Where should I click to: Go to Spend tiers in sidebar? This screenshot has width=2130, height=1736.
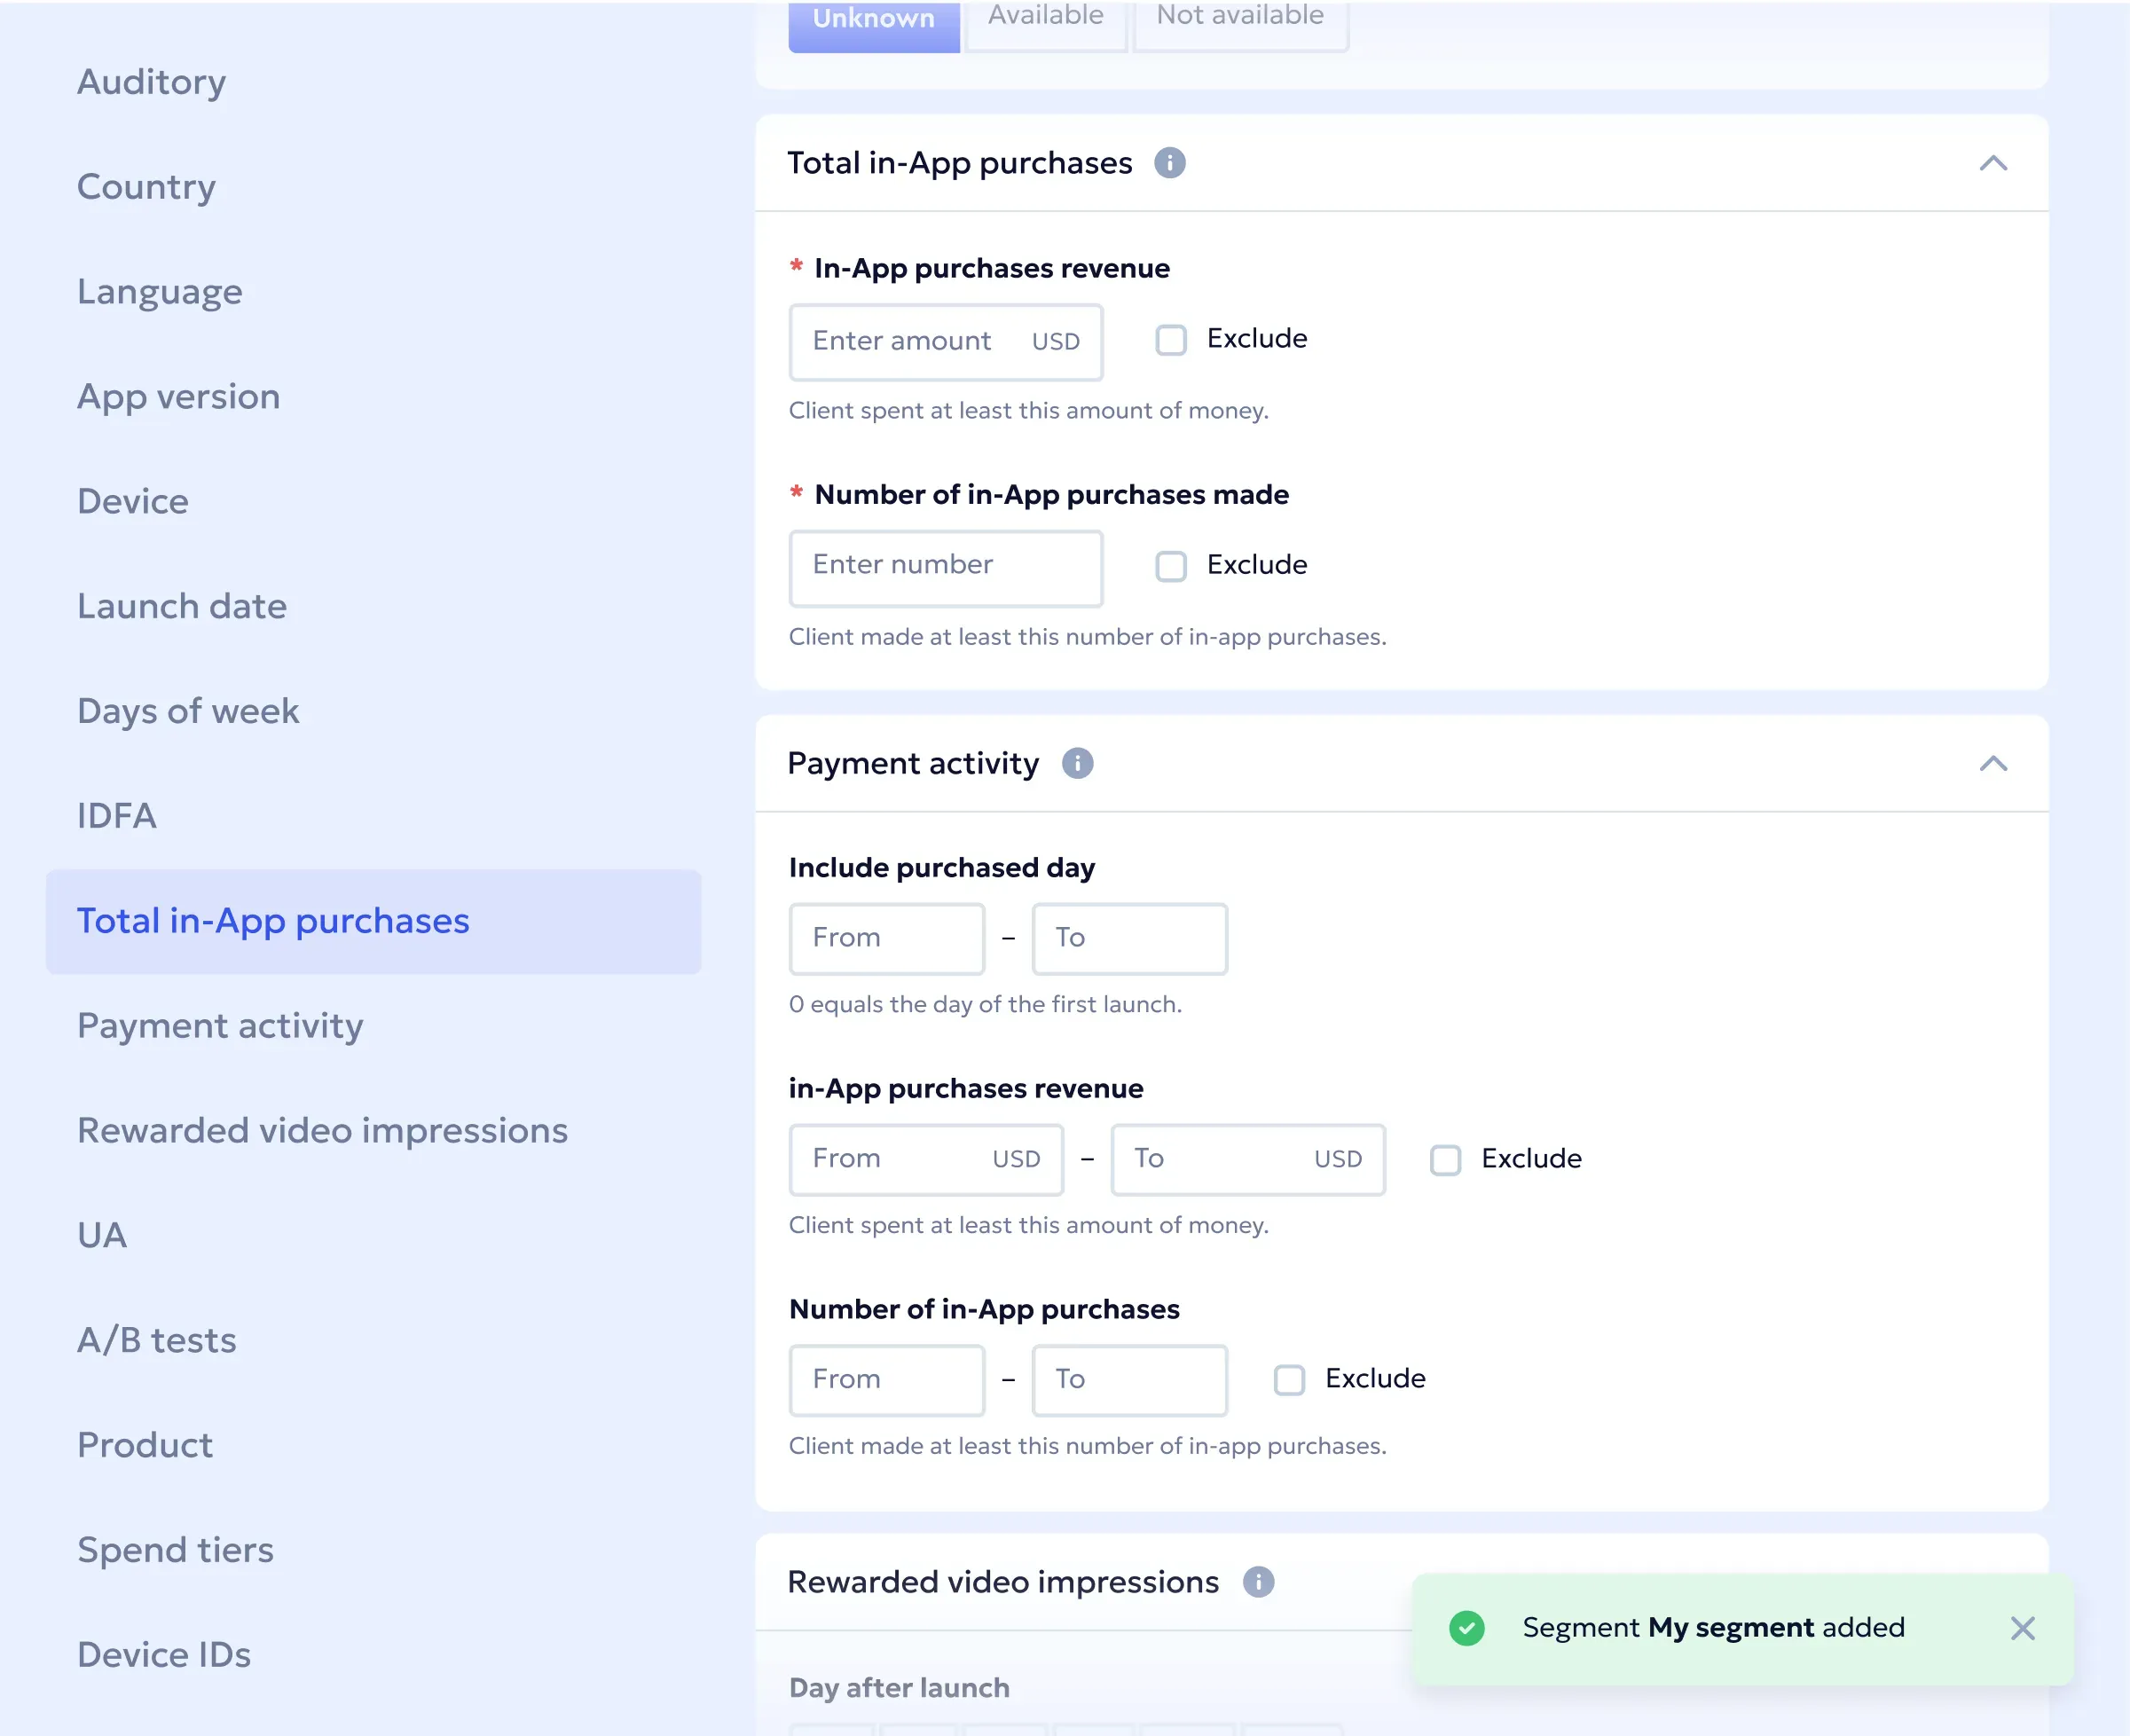click(175, 1549)
